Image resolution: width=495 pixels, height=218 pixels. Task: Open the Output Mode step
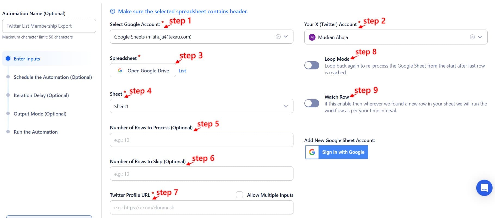coord(40,114)
